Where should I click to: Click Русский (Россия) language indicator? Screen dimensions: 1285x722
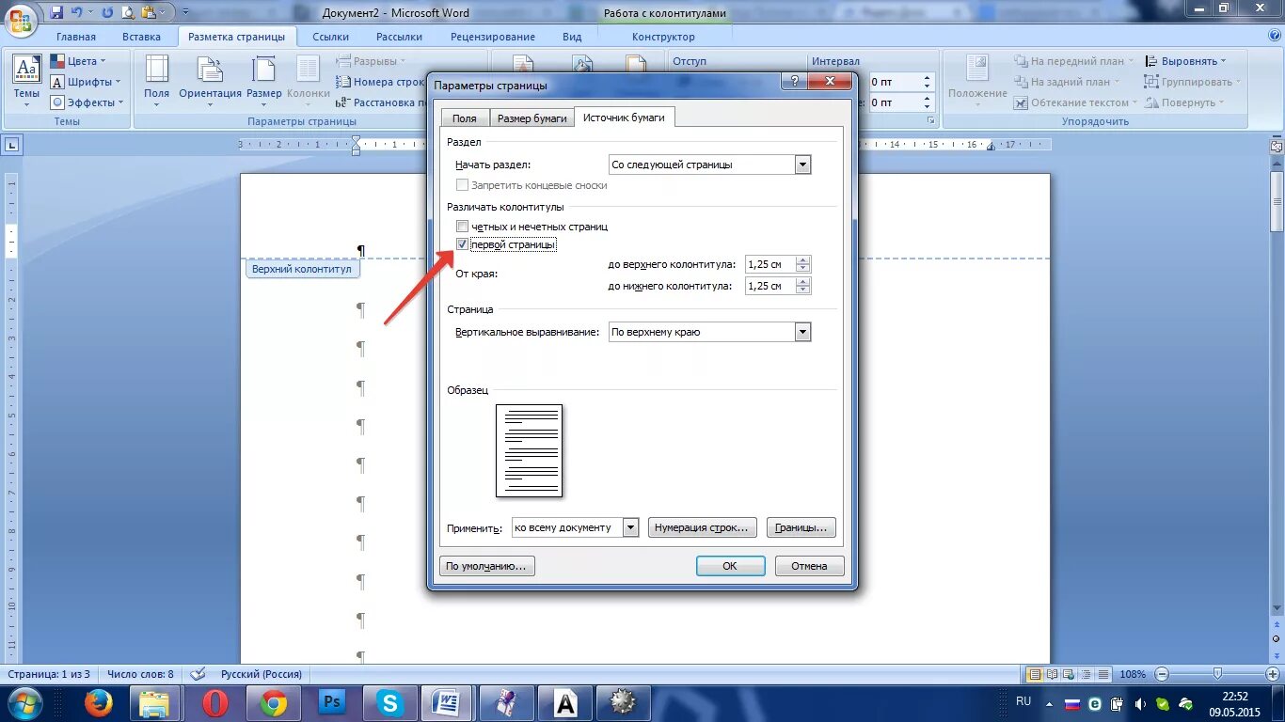(262, 674)
